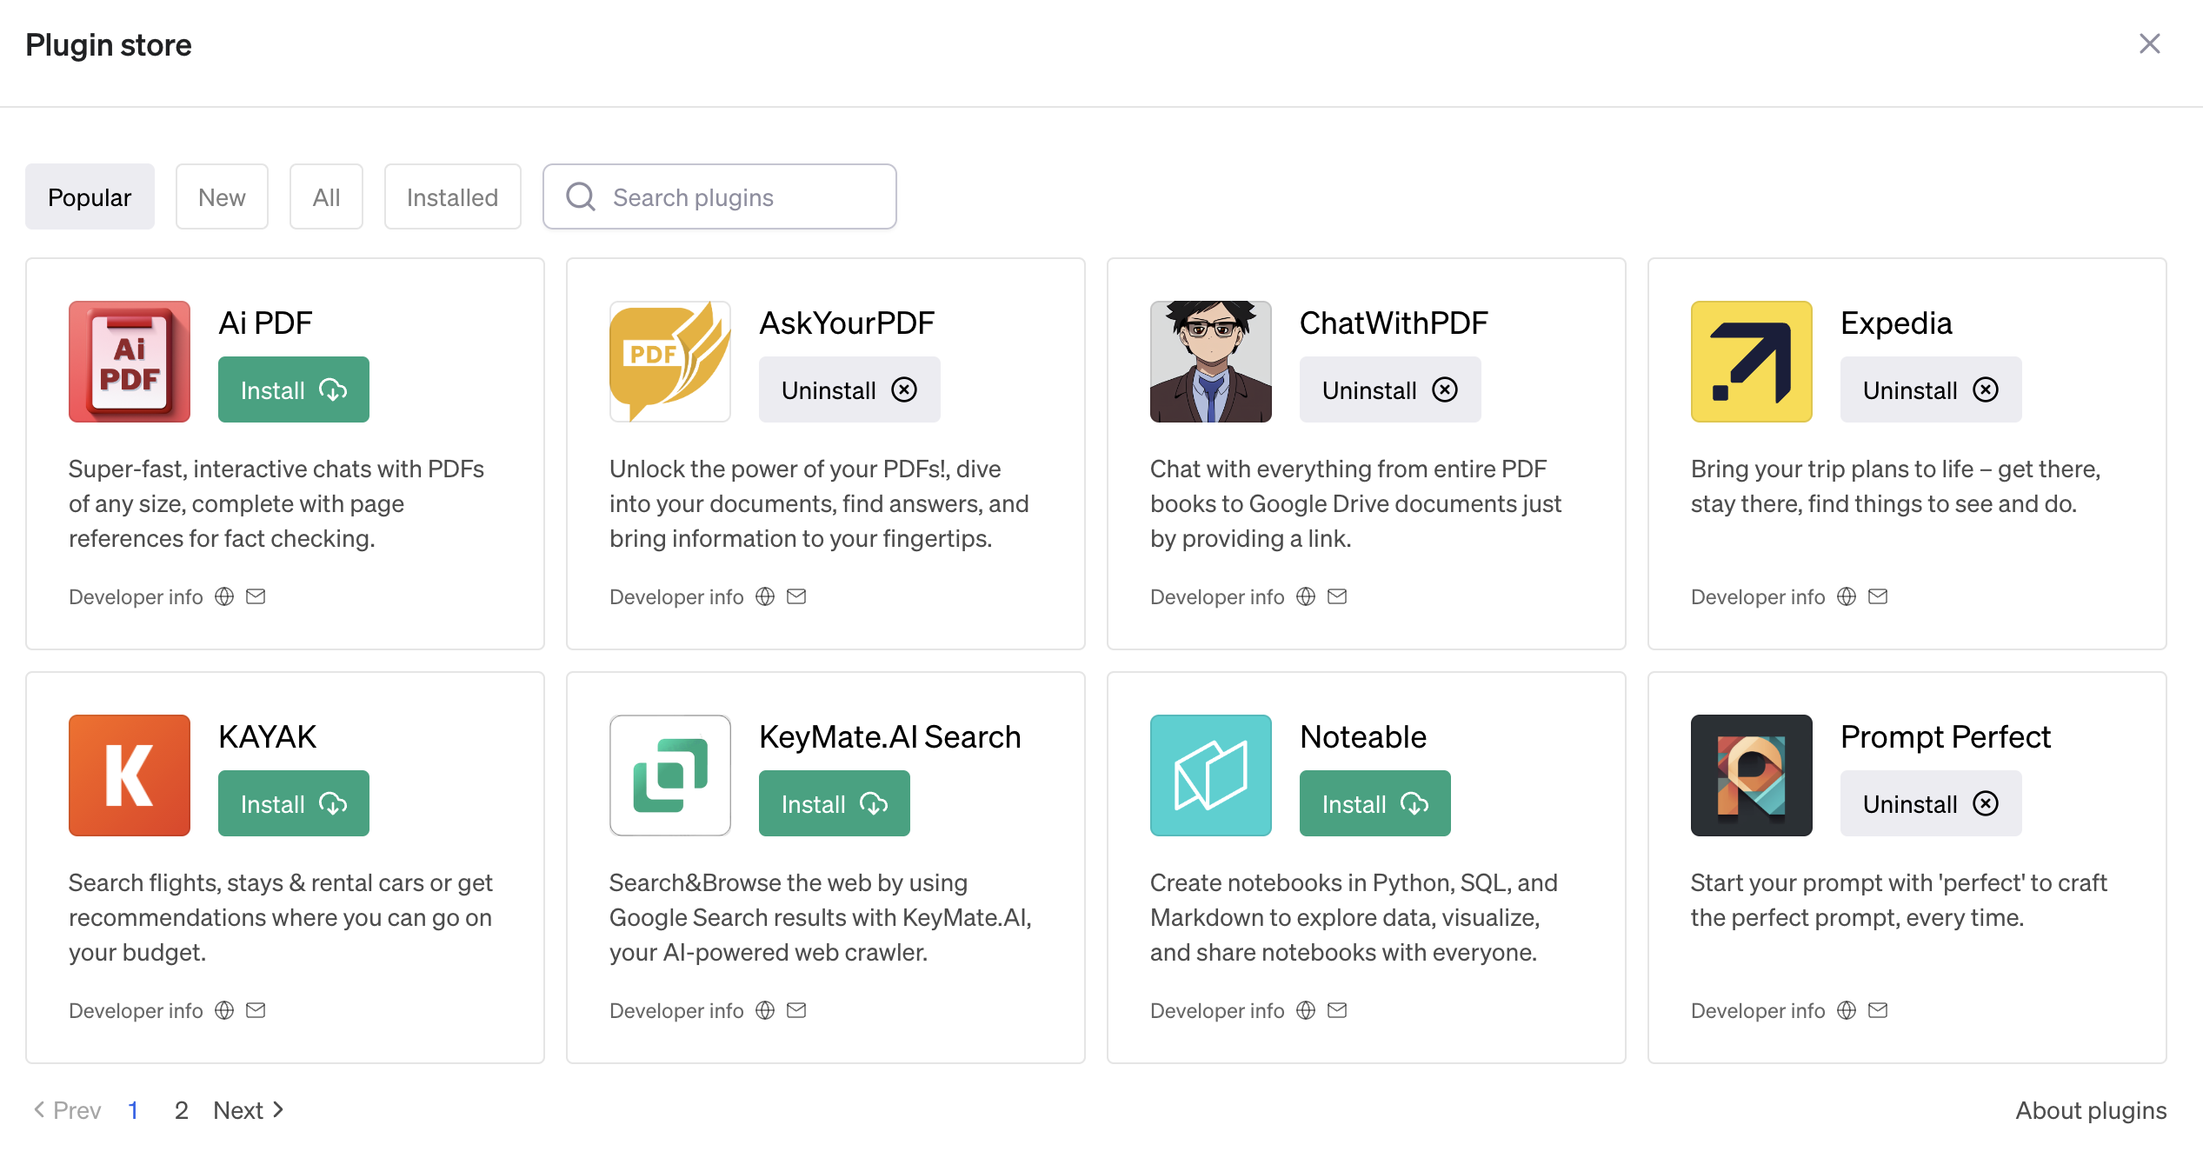Image resolution: width=2203 pixels, height=1158 pixels.
Task: Click Prompt Perfect developer email envelope icon
Action: click(x=1878, y=1010)
